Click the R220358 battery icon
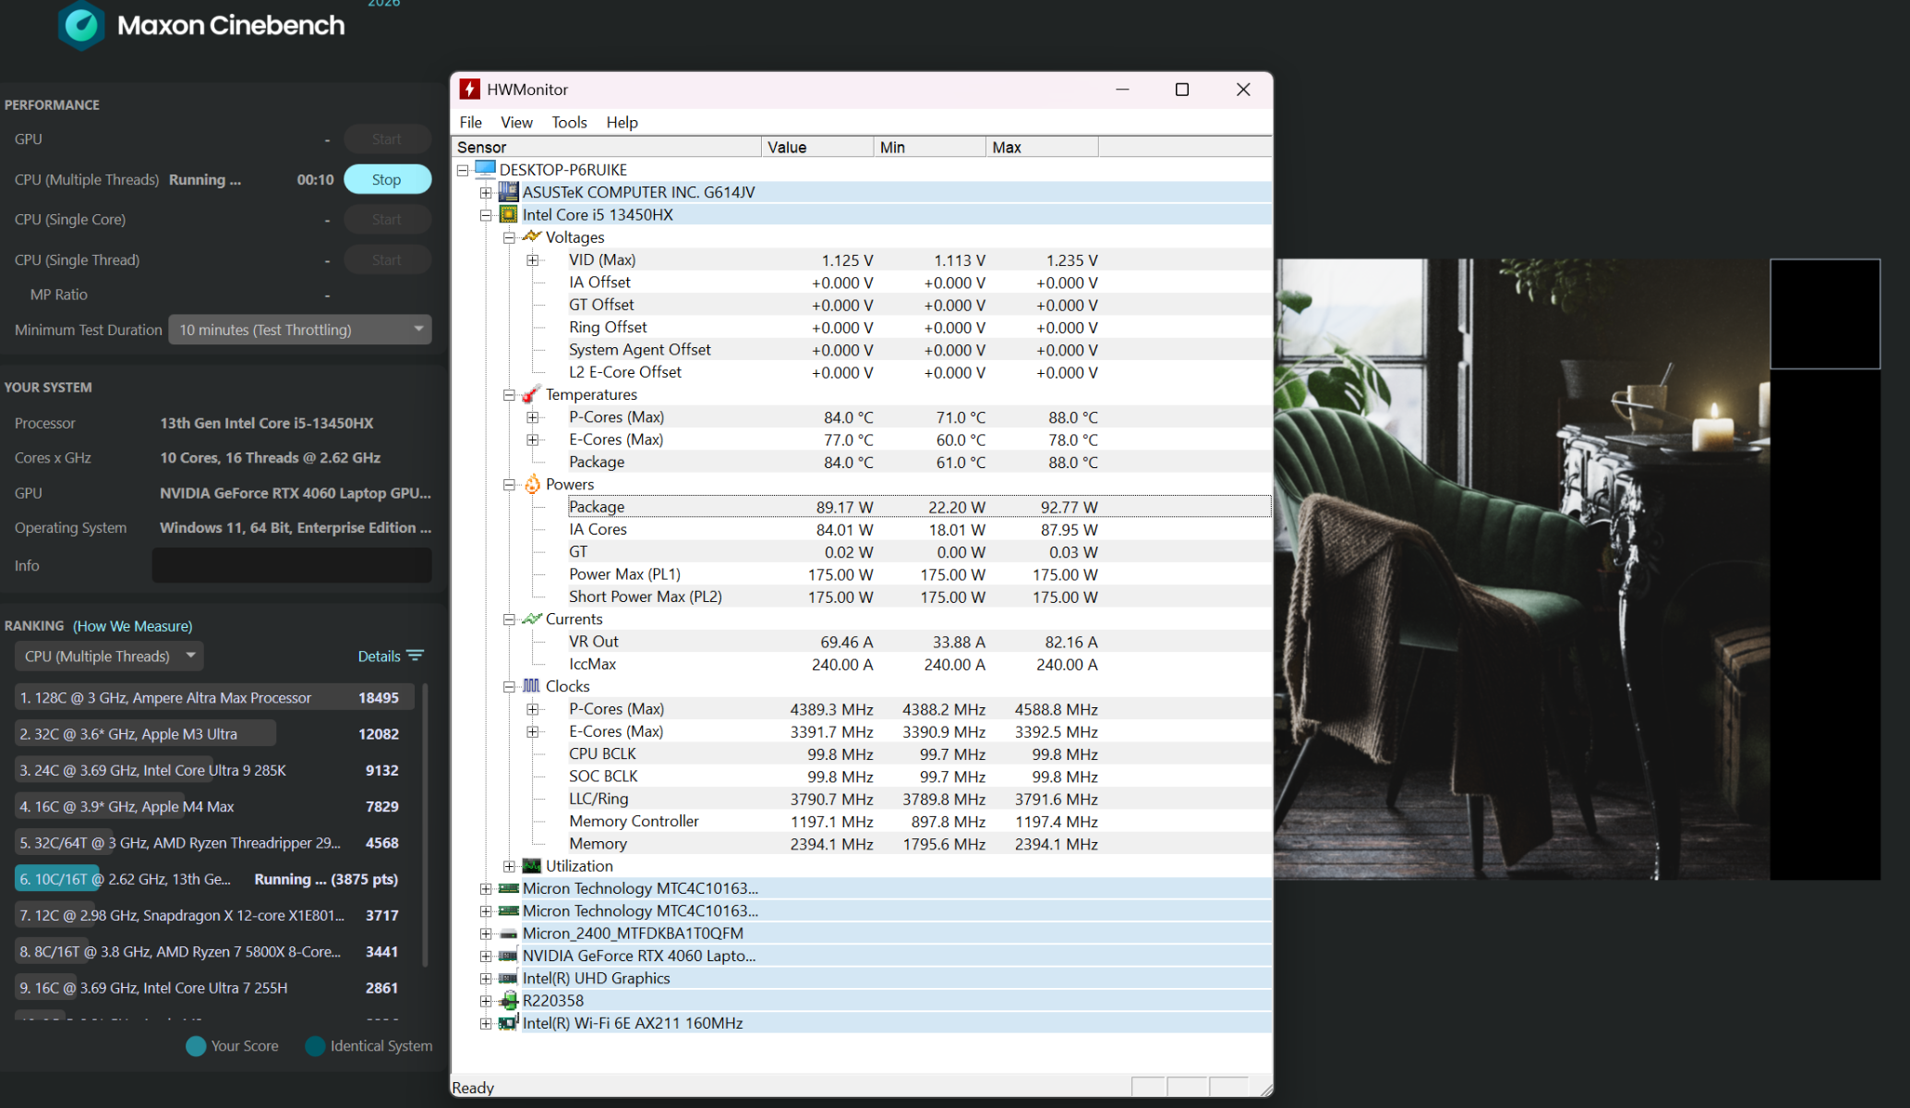The image size is (1910, 1108). (x=508, y=1000)
